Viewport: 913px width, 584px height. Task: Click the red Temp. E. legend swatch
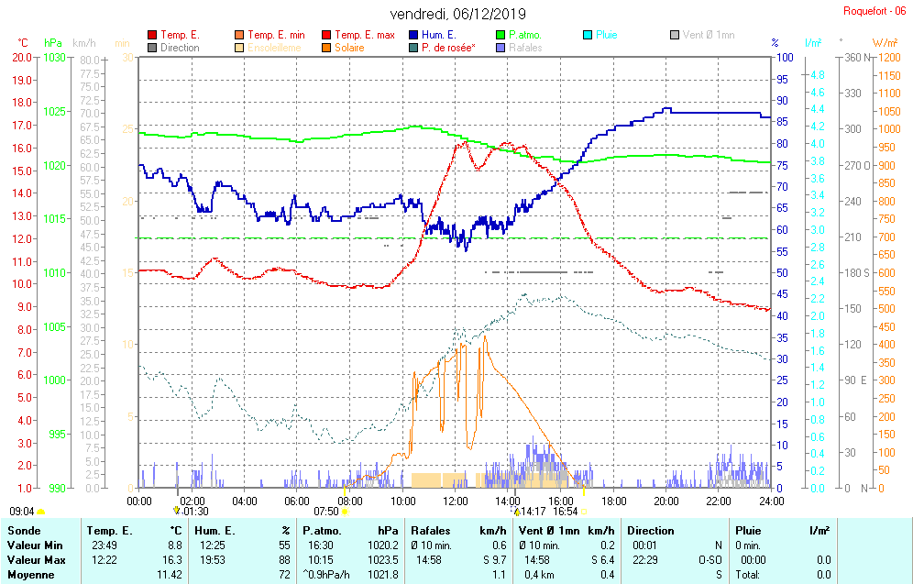[x=152, y=35]
